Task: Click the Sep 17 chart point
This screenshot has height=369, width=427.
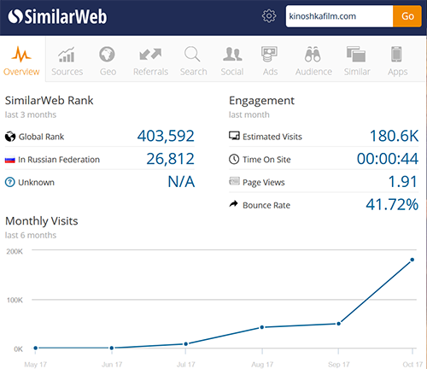Action: pyautogui.click(x=338, y=324)
